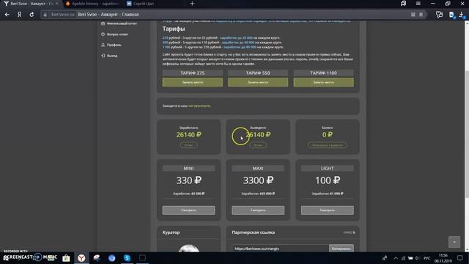Click the РУС language indicator

(426, 258)
